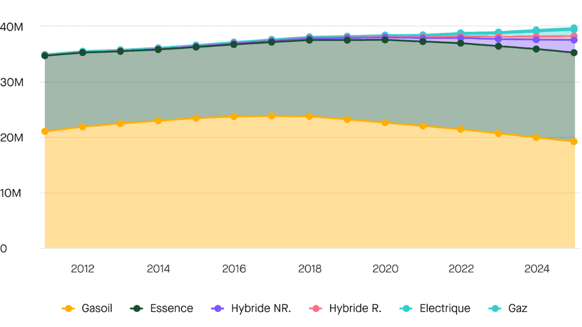Click the Gasoil data point for 2012

pyautogui.click(x=83, y=126)
